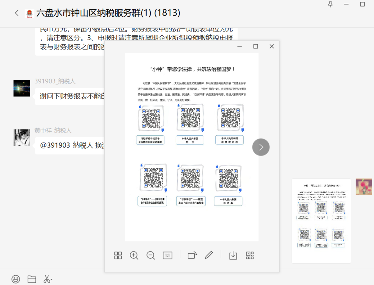This screenshot has width=374, height=285.
Task: Open the image thumbnail in the chat
Action: pos(321,221)
